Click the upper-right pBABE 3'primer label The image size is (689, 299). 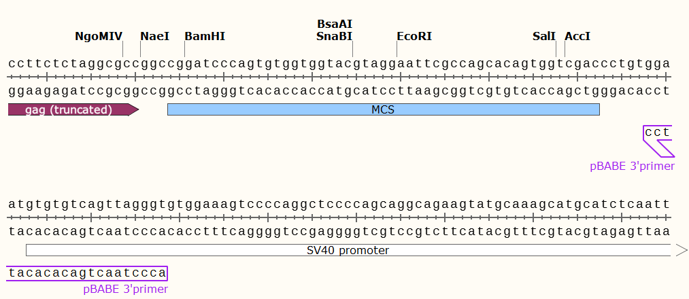point(632,166)
